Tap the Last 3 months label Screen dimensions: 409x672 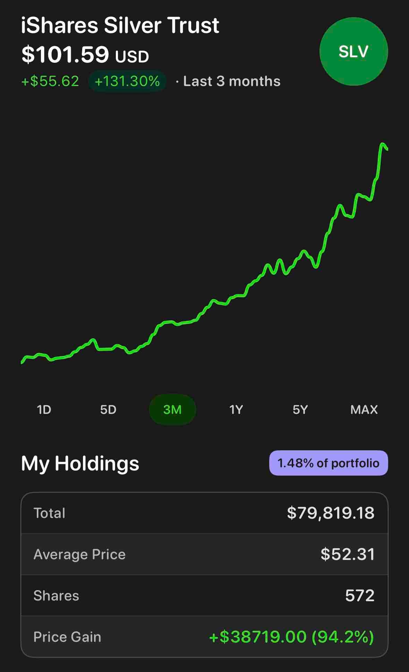pos(232,81)
